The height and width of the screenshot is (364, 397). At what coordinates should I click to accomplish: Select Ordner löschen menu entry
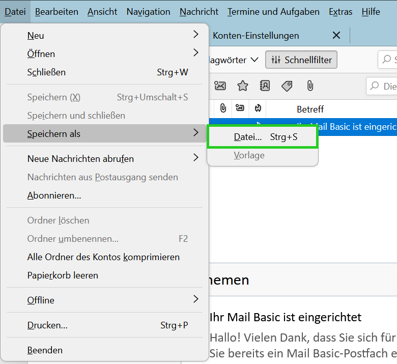pos(104,220)
